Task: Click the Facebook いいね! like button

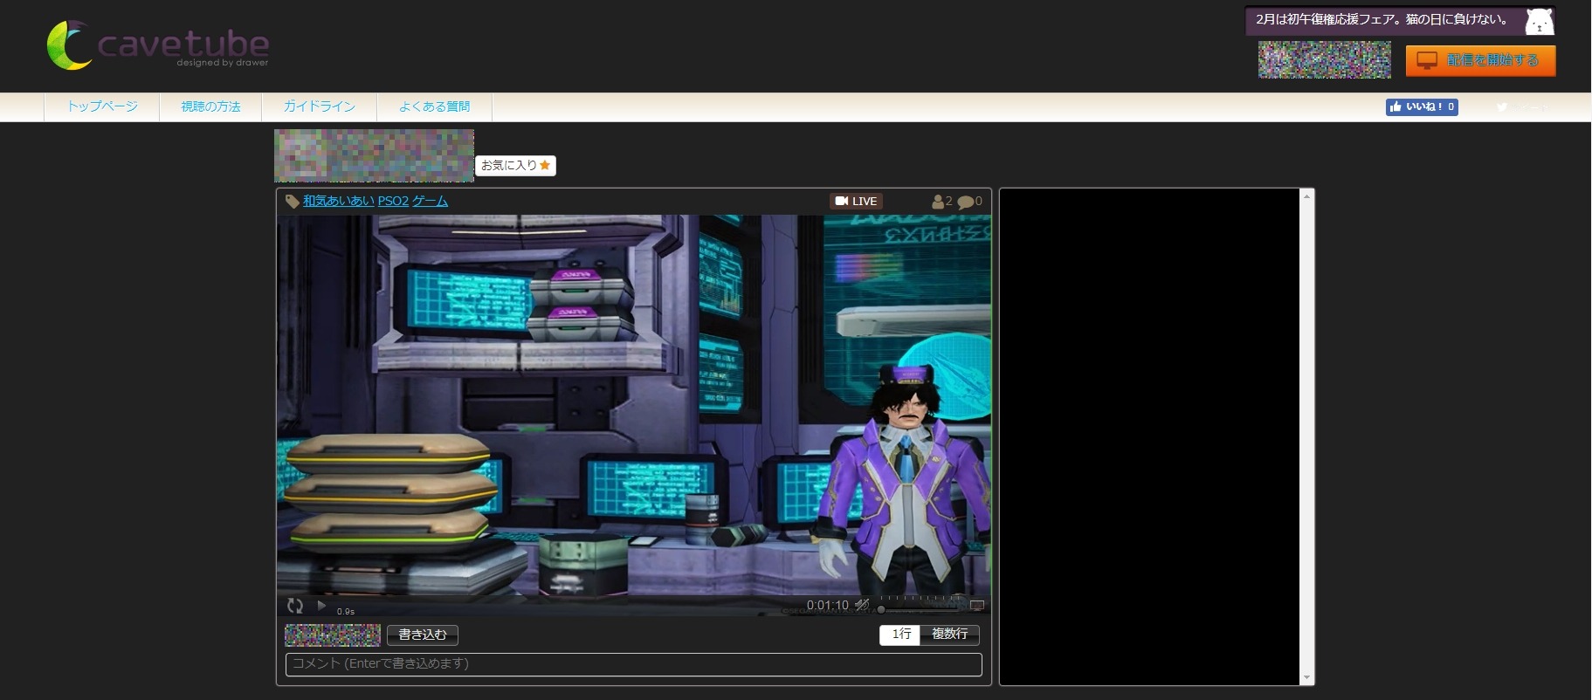Action: point(1422,106)
